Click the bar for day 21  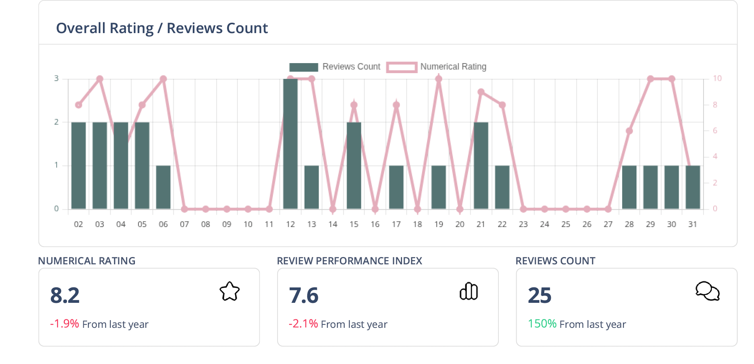coord(481,165)
